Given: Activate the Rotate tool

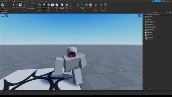Looking at the screenshot, I should coord(24,5).
